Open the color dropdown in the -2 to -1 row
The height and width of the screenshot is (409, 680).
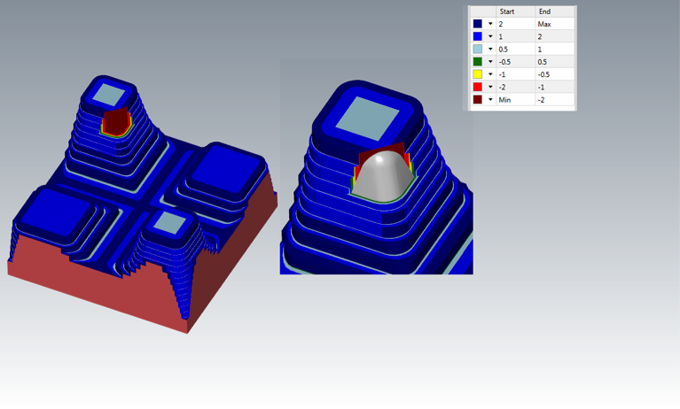[490, 87]
